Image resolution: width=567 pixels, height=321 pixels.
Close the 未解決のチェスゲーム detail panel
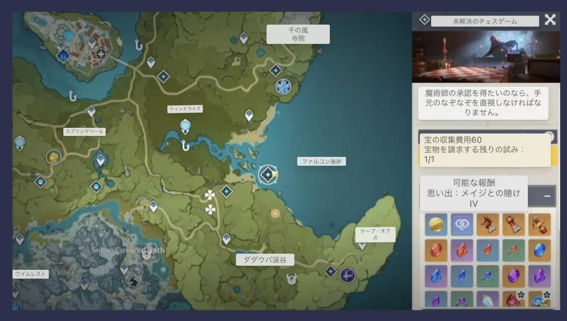(x=550, y=20)
